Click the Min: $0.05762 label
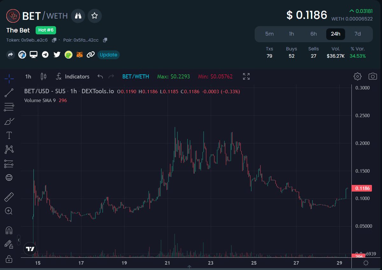Screen dimensions: 382x270 click(x=215, y=76)
